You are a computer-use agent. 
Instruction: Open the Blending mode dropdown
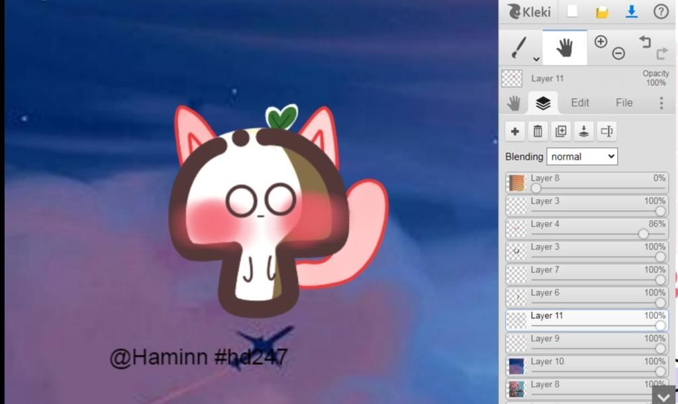(582, 156)
